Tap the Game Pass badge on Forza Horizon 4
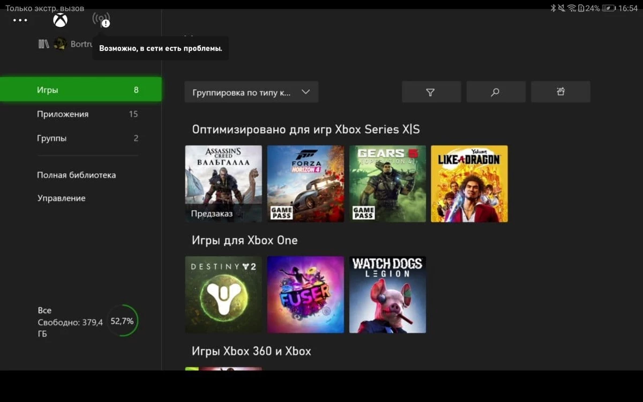Screen dimensions: 643x402 pyautogui.click(x=281, y=212)
